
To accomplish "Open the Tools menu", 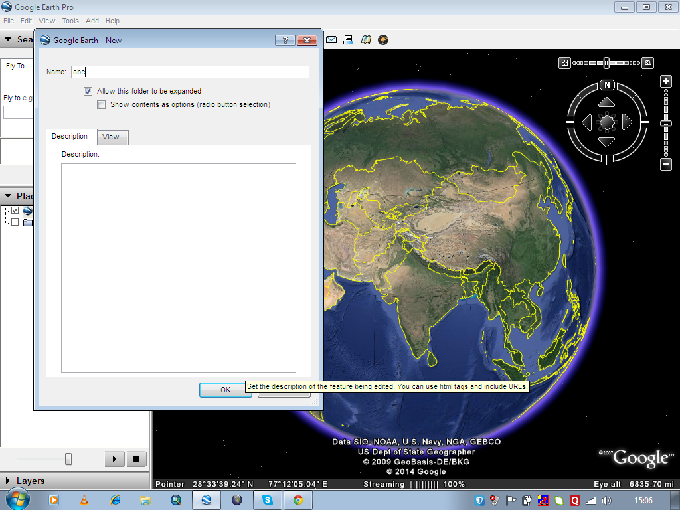I will coord(70,21).
